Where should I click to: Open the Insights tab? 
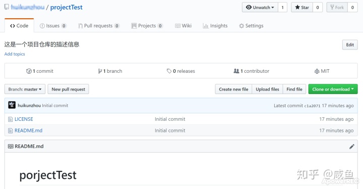215,26
